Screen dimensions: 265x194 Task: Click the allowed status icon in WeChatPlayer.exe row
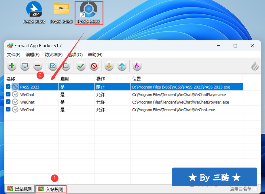click(15, 95)
